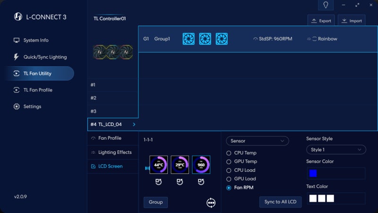Click the circular swap arrows icon beside Group

coord(211,203)
